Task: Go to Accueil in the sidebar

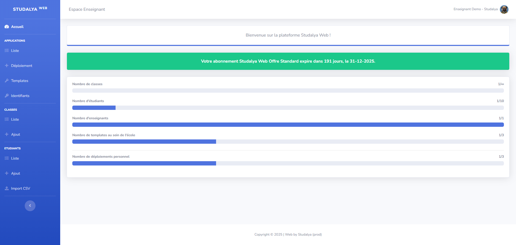Action: click(30, 27)
